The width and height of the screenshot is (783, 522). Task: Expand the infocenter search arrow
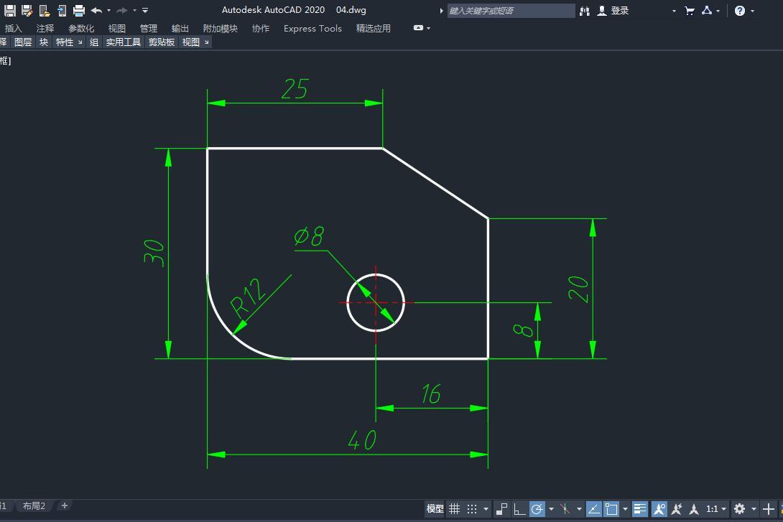coord(442,11)
